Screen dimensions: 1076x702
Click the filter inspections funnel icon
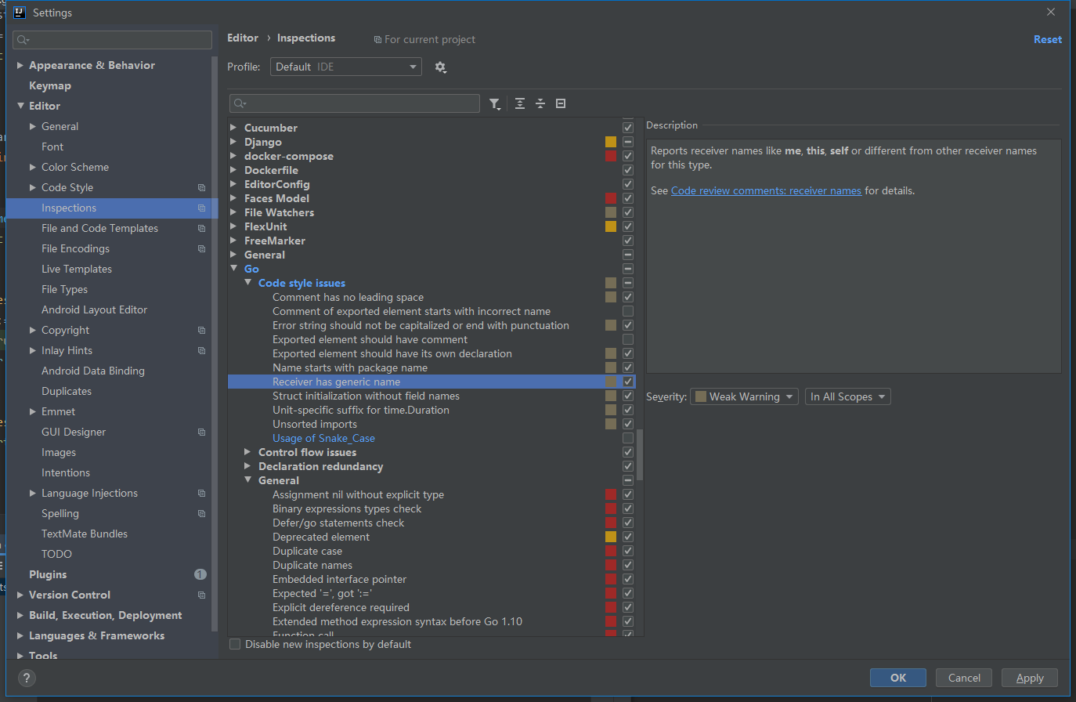[494, 103]
